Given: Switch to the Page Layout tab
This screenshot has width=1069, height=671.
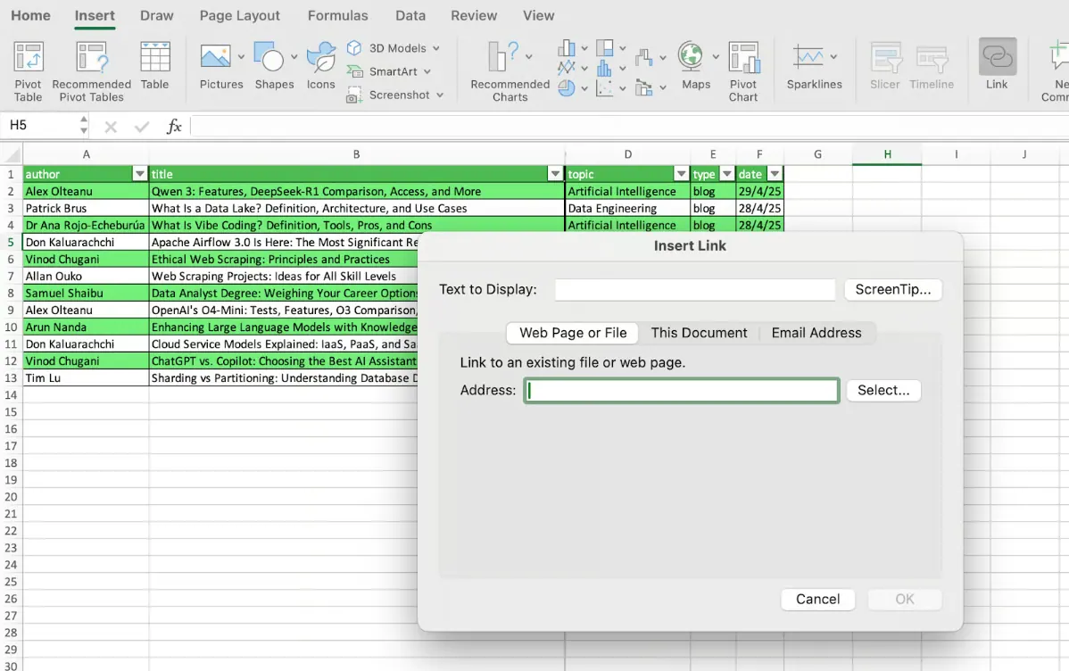Looking at the screenshot, I should coord(239,15).
